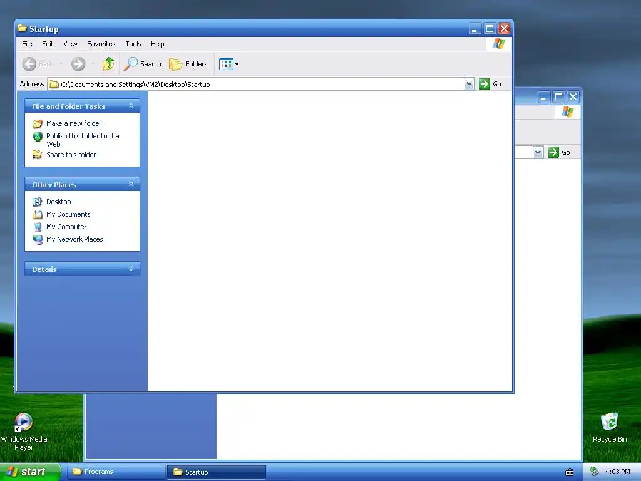This screenshot has height=481, width=641.
Task: Collapse the File and Folder Tasks panel
Action: (x=131, y=106)
